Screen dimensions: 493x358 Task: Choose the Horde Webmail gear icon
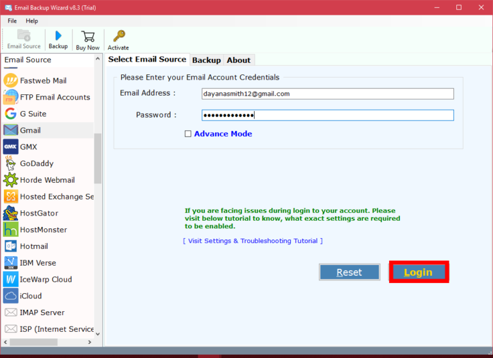click(10, 180)
